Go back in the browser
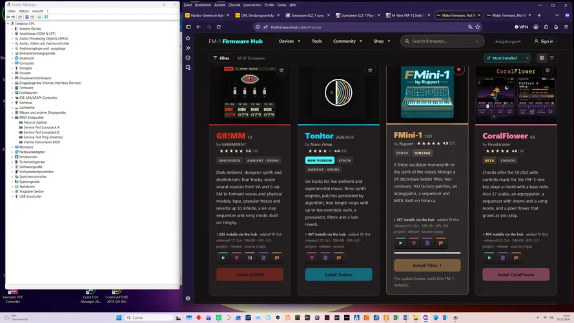Image resolution: width=574 pixels, height=323 pixels. point(198,26)
